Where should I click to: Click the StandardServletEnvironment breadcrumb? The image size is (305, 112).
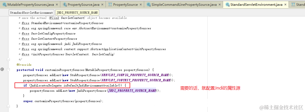(31, 13)
